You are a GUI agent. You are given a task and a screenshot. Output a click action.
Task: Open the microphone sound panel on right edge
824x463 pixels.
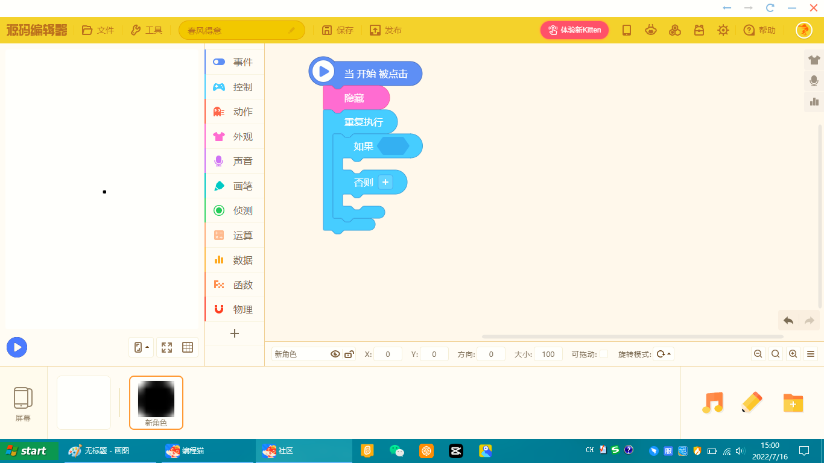pyautogui.click(x=814, y=81)
